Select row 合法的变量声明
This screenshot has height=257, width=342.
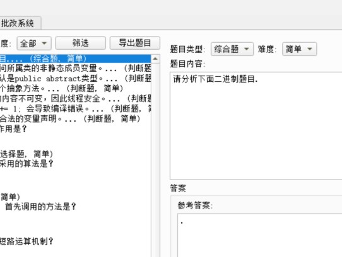[75, 118]
